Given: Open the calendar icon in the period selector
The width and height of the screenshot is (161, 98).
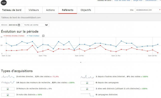Looking at the screenshot, I should pyautogui.click(x=19, y=25).
